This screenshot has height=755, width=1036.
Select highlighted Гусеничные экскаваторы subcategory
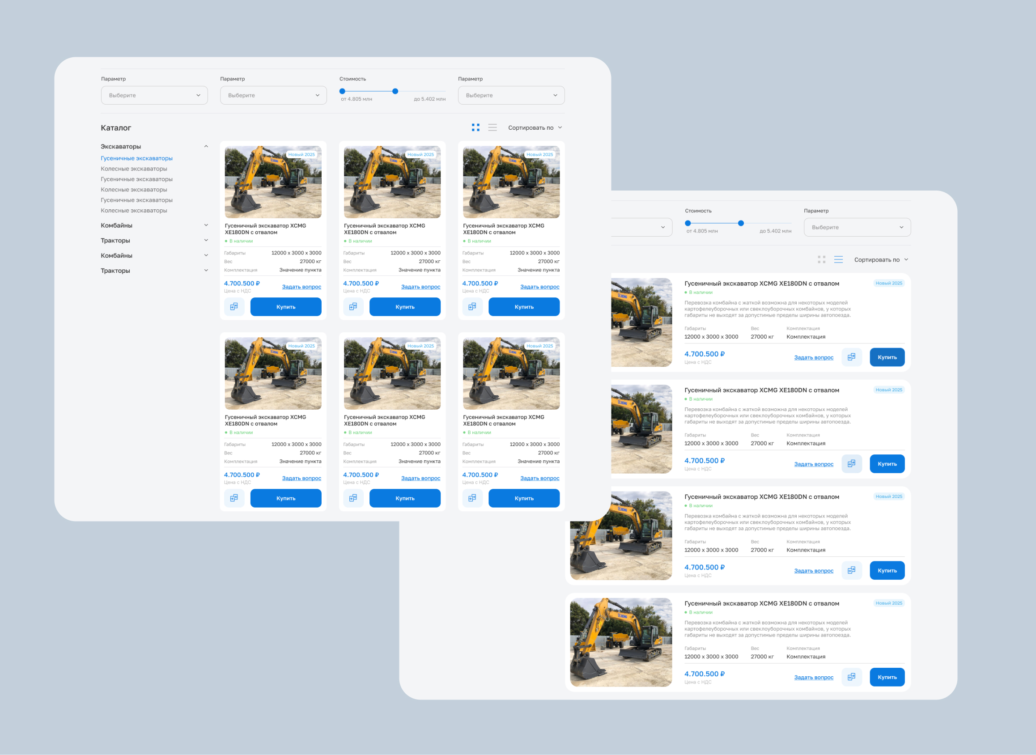(136, 158)
